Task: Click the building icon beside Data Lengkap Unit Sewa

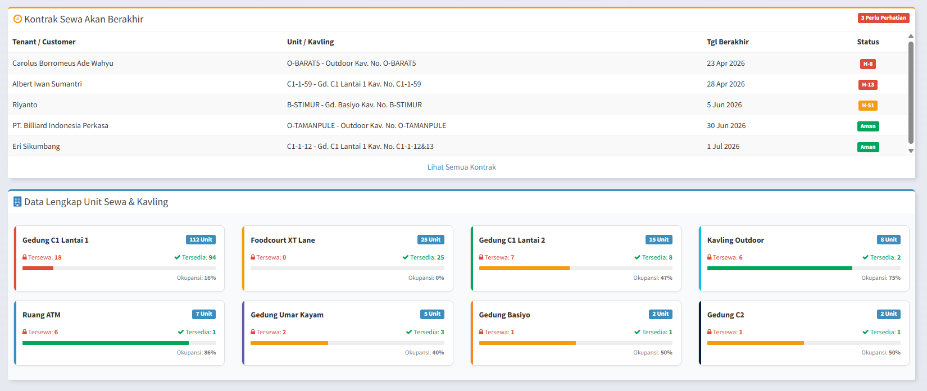Action: click(x=17, y=202)
